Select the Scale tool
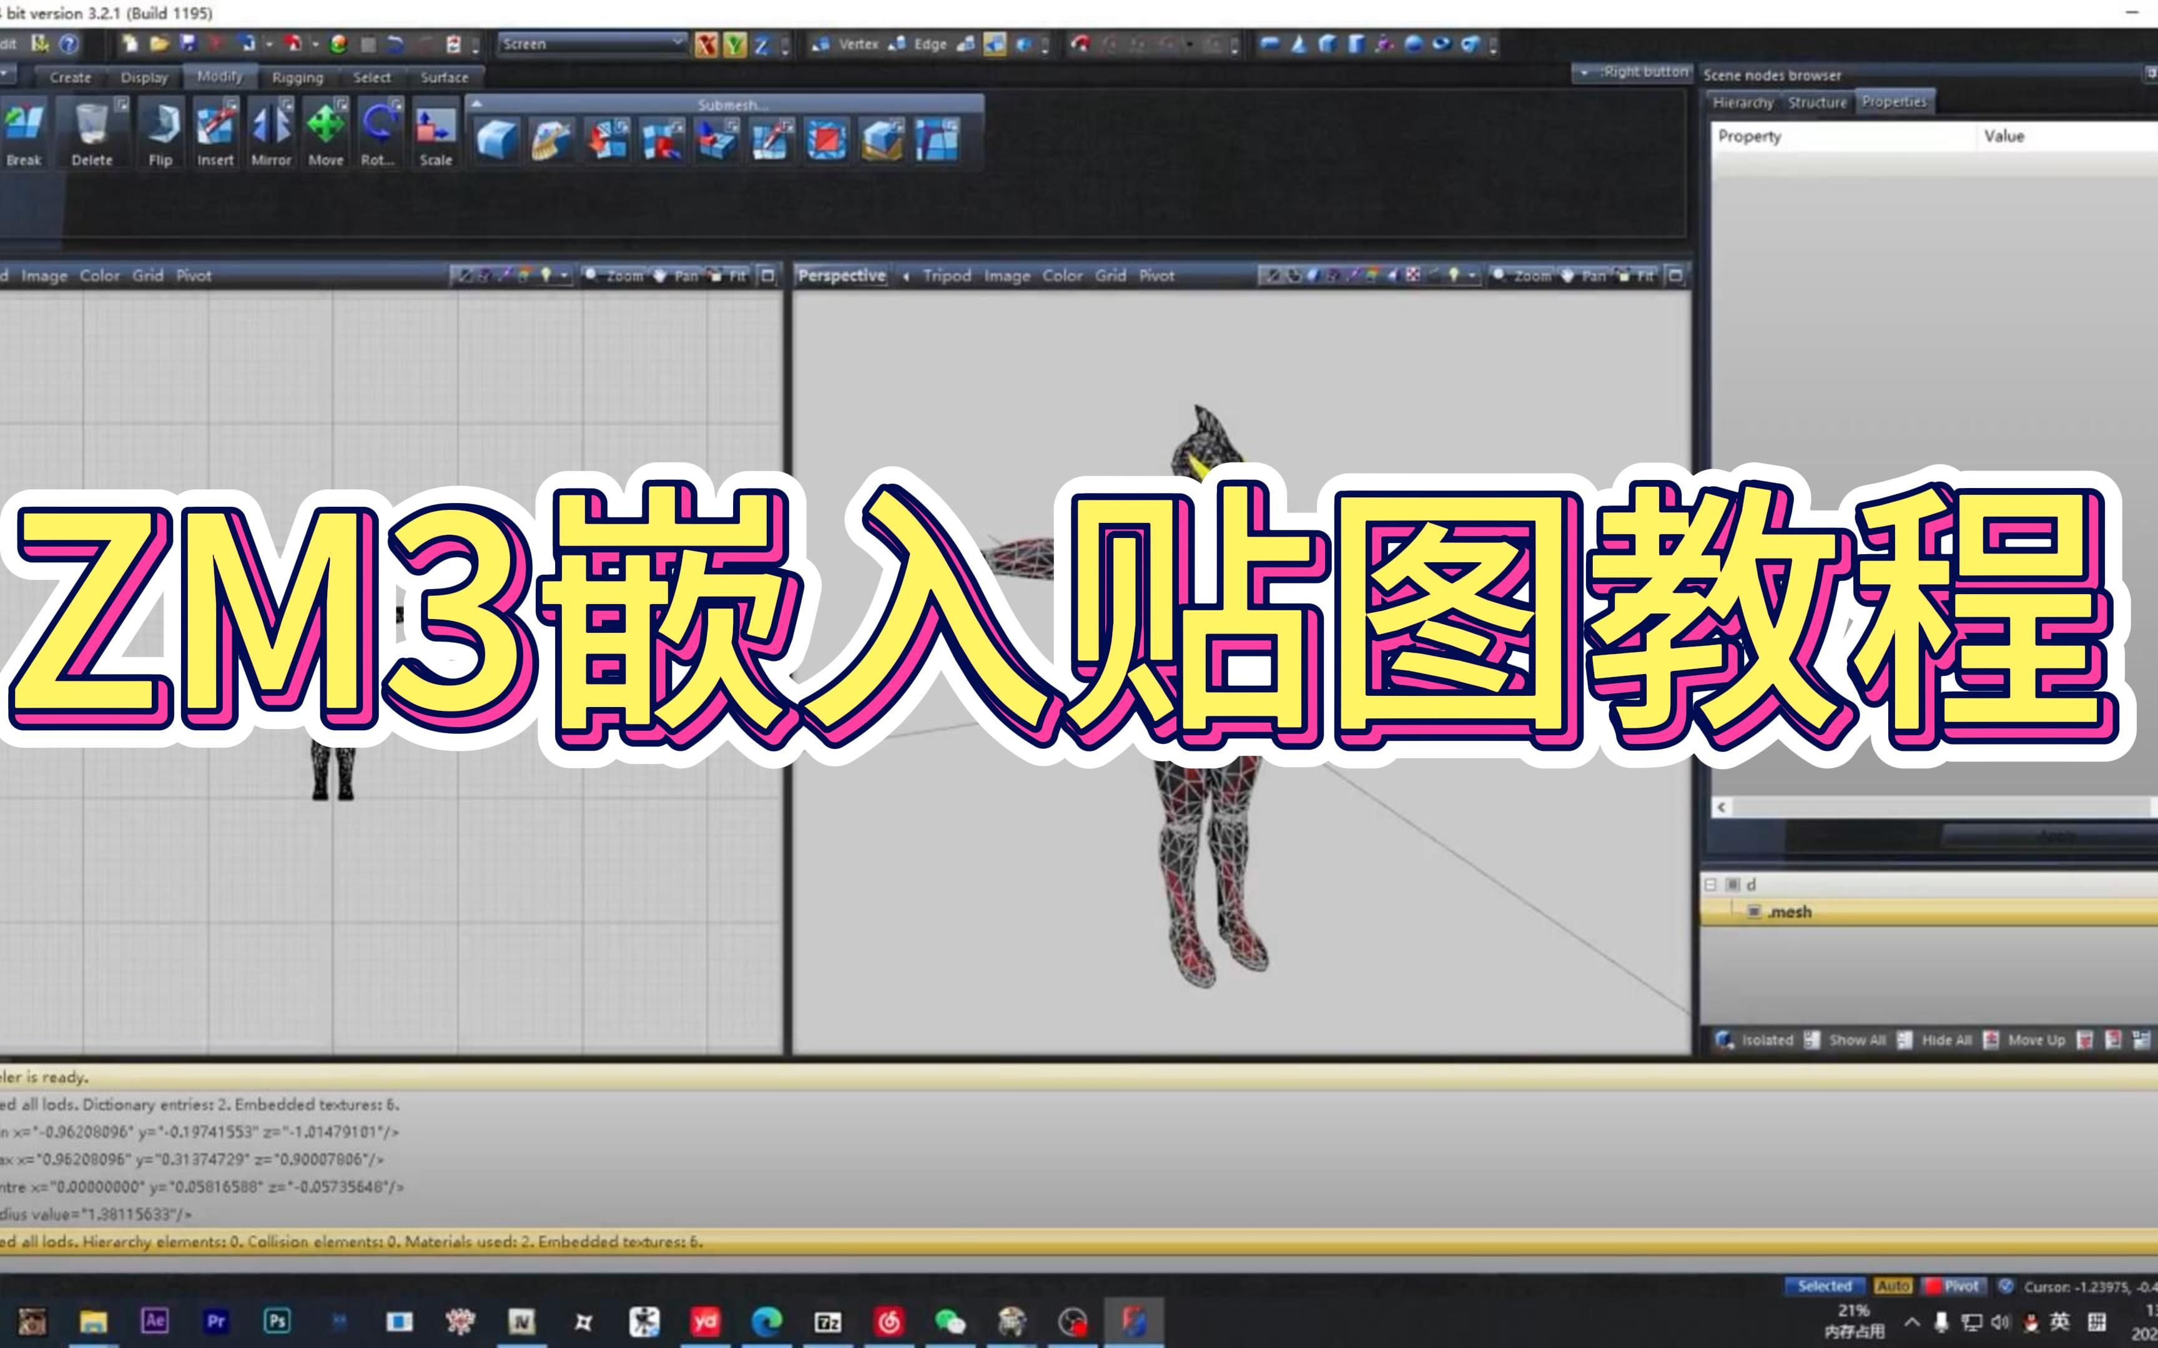 [436, 134]
